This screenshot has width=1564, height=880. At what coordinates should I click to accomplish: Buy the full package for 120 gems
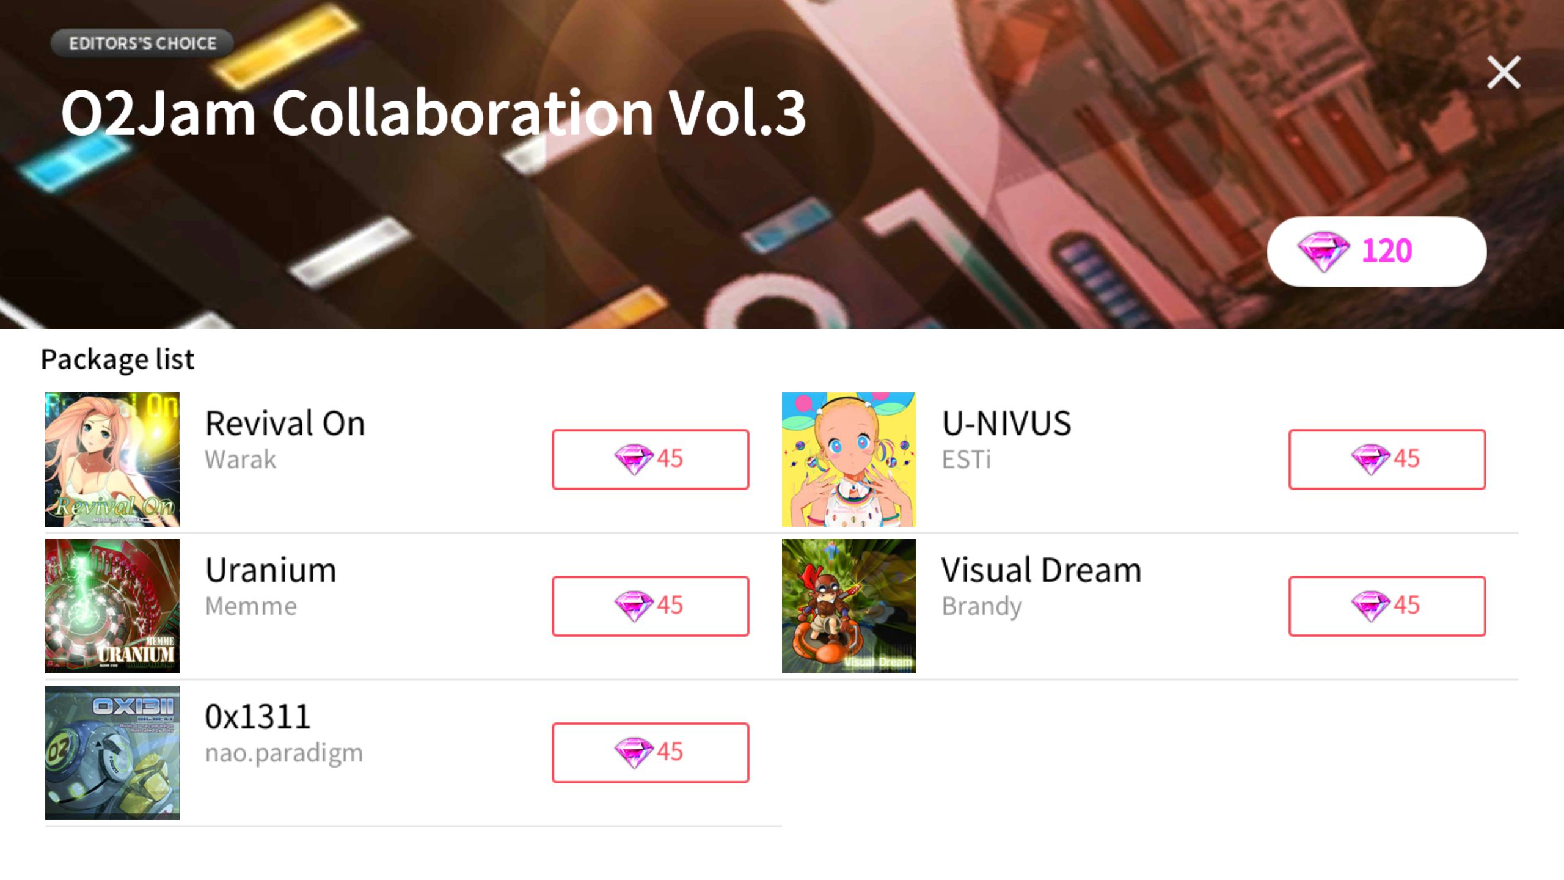click(1376, 251)
